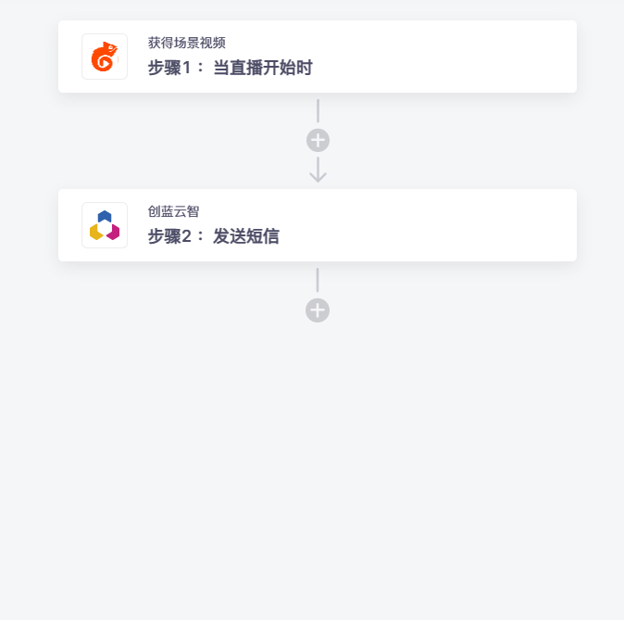The image size is (624, 620).
Task: Select the "步骤2：" label text
Action: click(x=176, y=236)
